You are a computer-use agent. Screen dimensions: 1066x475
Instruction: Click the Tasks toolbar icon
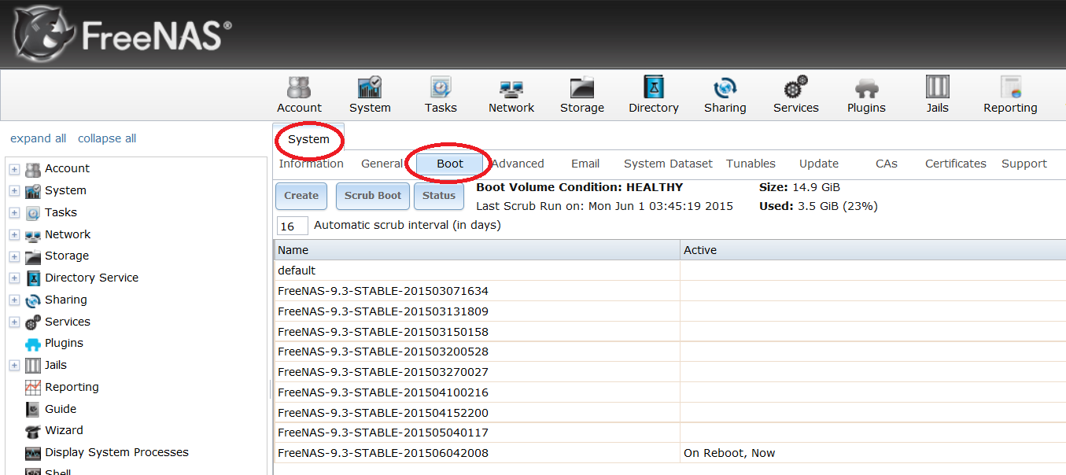[441, 95]
